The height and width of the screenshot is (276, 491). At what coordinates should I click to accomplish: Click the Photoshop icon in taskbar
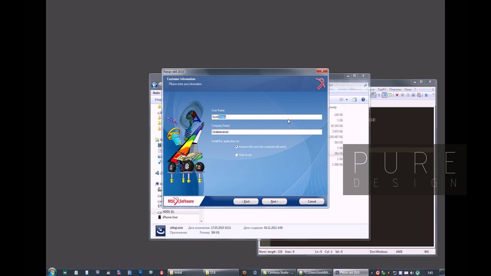pyautogui.click(x=140, y=273)
